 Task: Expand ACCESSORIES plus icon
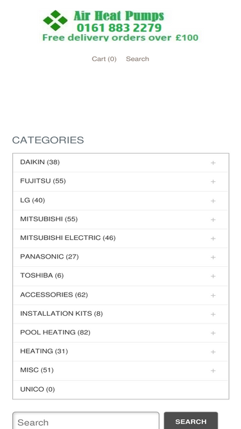[213, 295]
